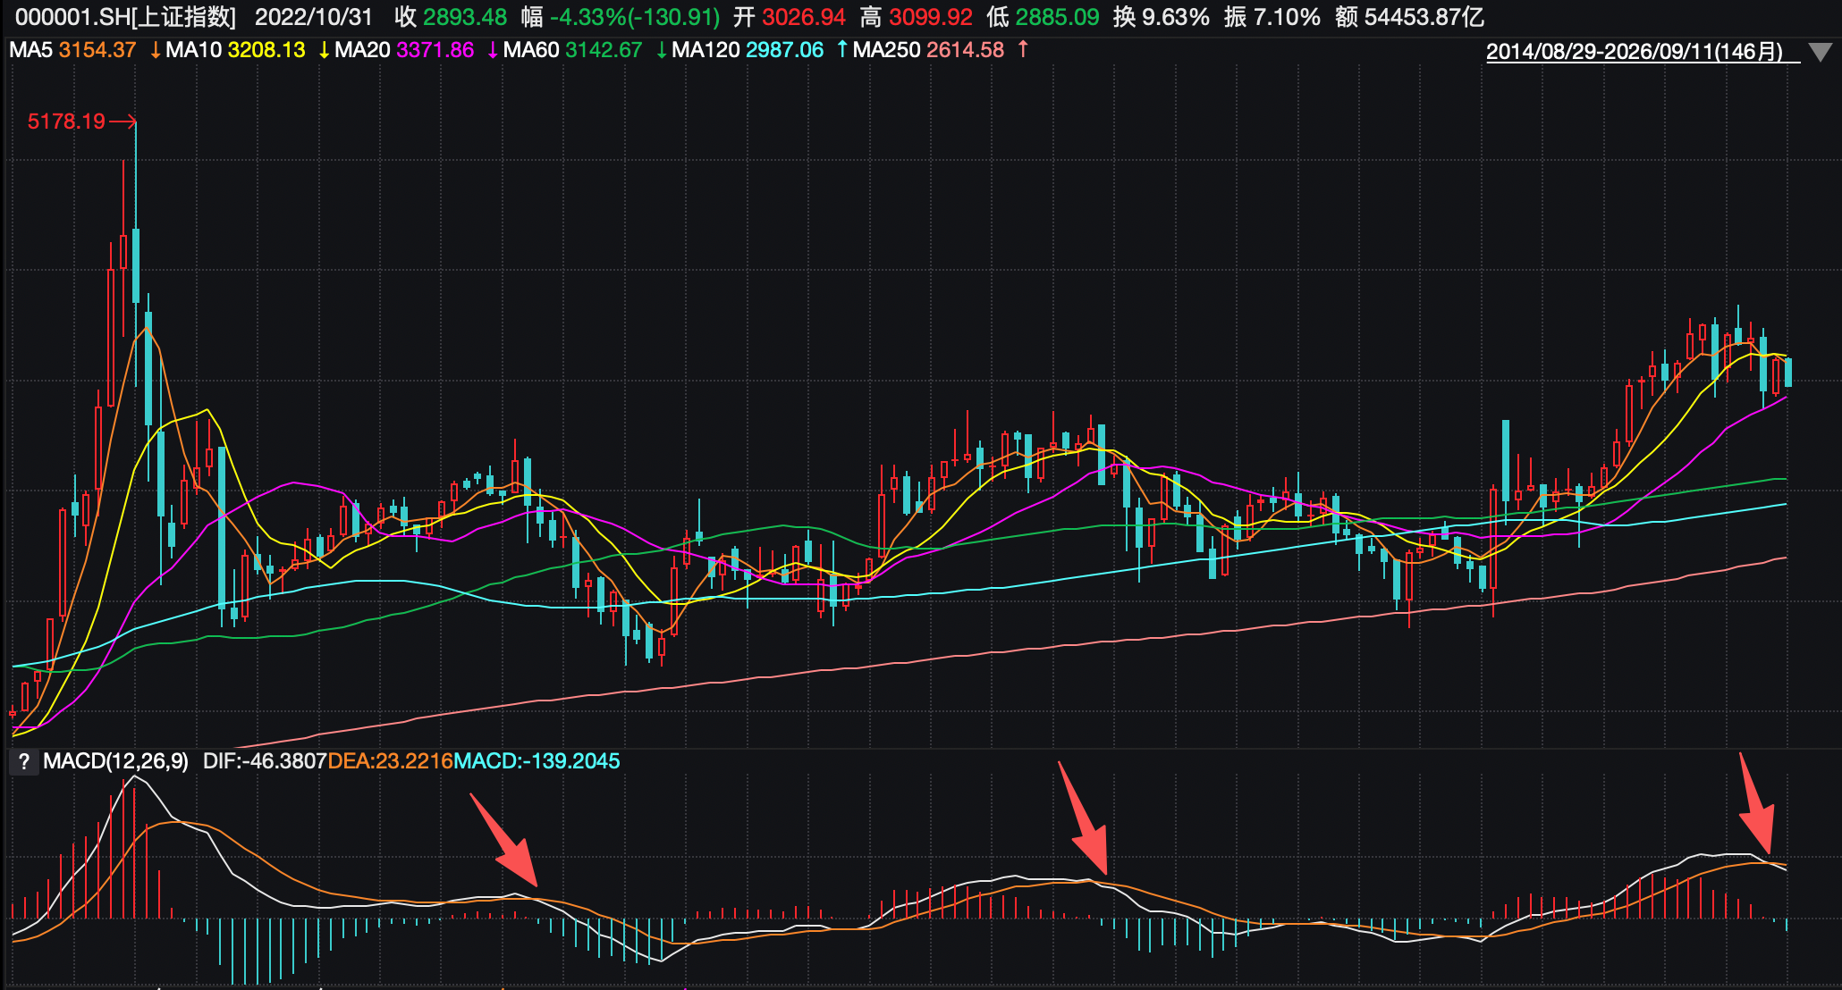Image resolution: width=1842 pixels, height=990 pixels.
Task: Select the MACD(12,26,9) indicator label
Action: [116, 761]
